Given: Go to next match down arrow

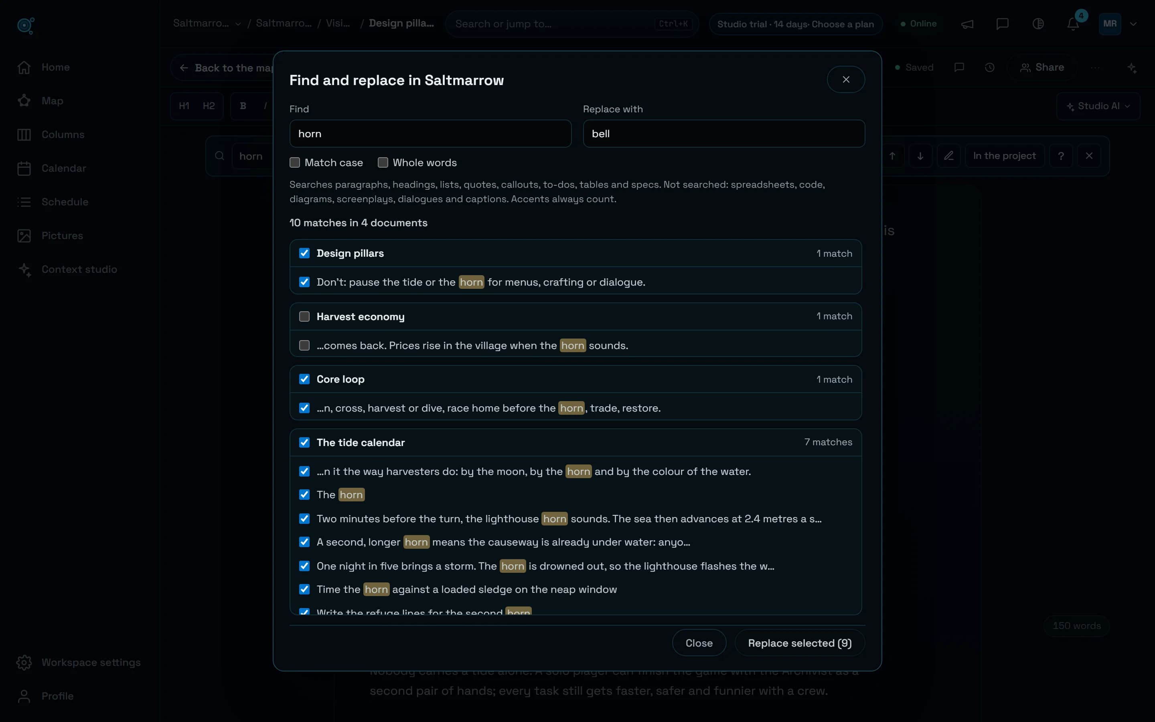Looking at the screenshot, I should click(x=920, y=156).
